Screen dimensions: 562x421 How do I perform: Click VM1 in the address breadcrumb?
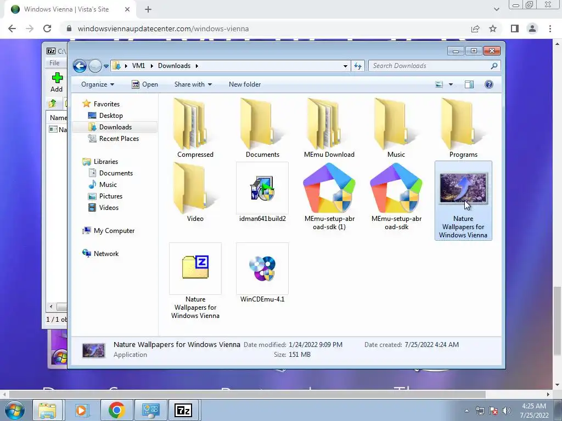(x=138, y=66)
